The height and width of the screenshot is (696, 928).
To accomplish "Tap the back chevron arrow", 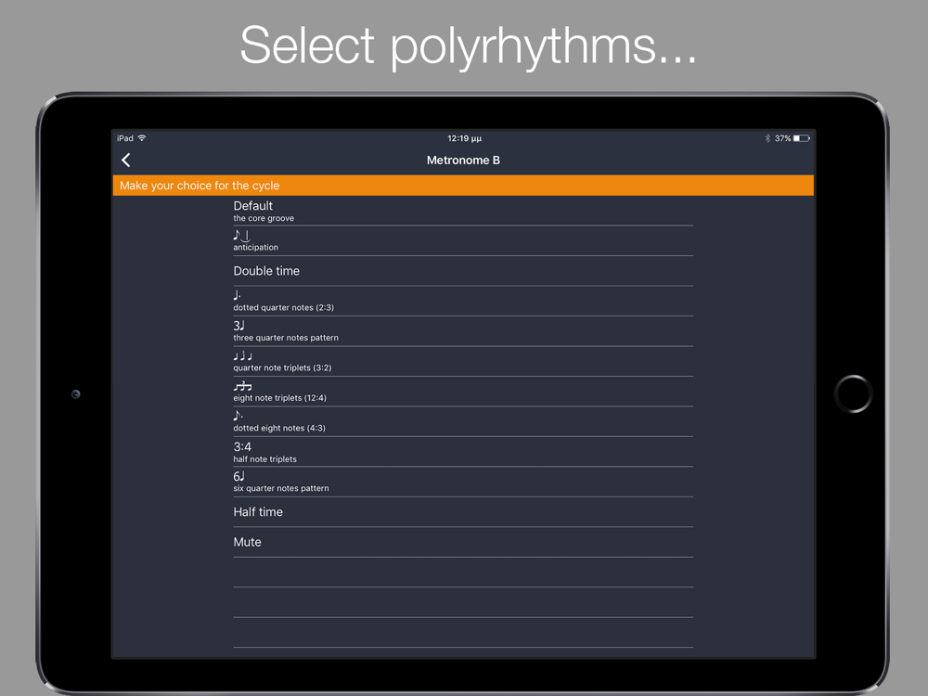I will (x=126, y=160).
